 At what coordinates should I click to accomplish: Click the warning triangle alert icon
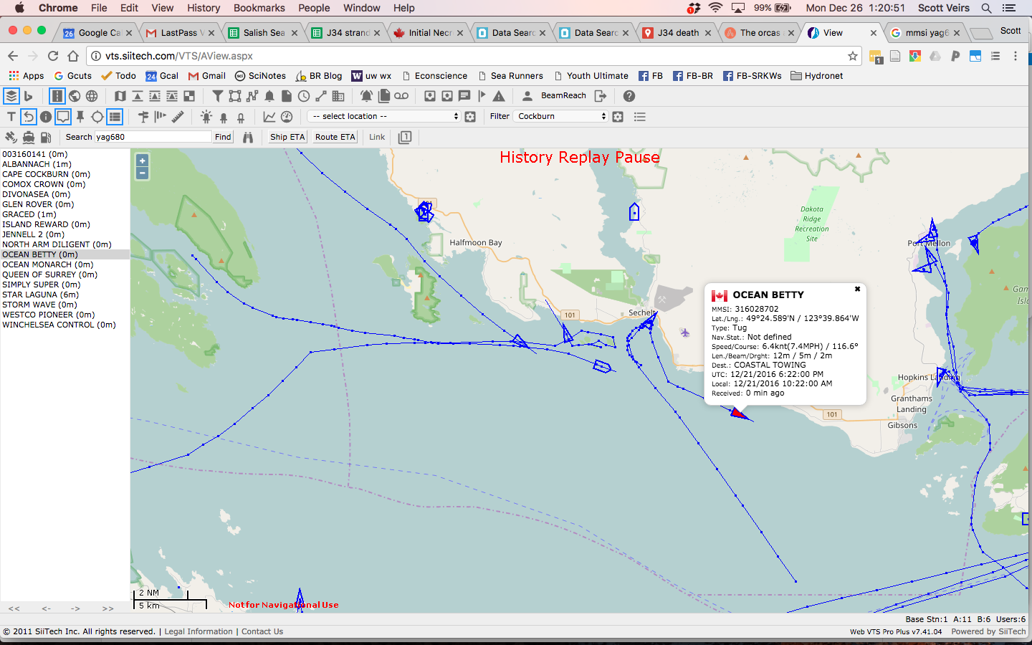(x=500, y=96)
